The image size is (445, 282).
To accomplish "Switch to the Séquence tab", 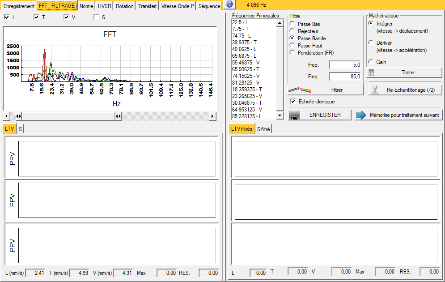I will pyautogui.click(x=209, y=6).
